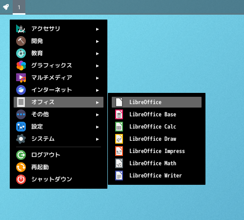Click the 開発 hammer icon
The image size is (244, 220).
pos(21,41)
